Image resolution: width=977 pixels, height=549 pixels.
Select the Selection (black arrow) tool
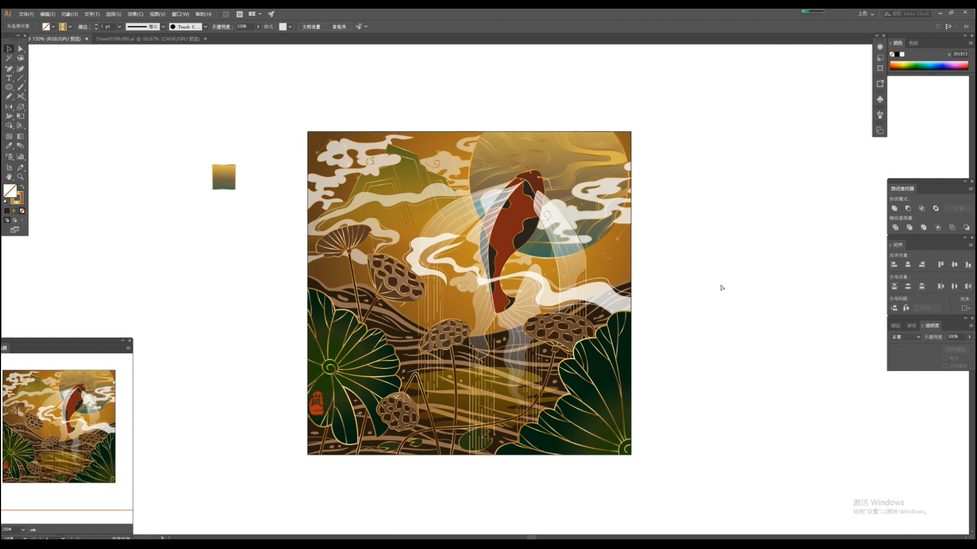(9, 49)
